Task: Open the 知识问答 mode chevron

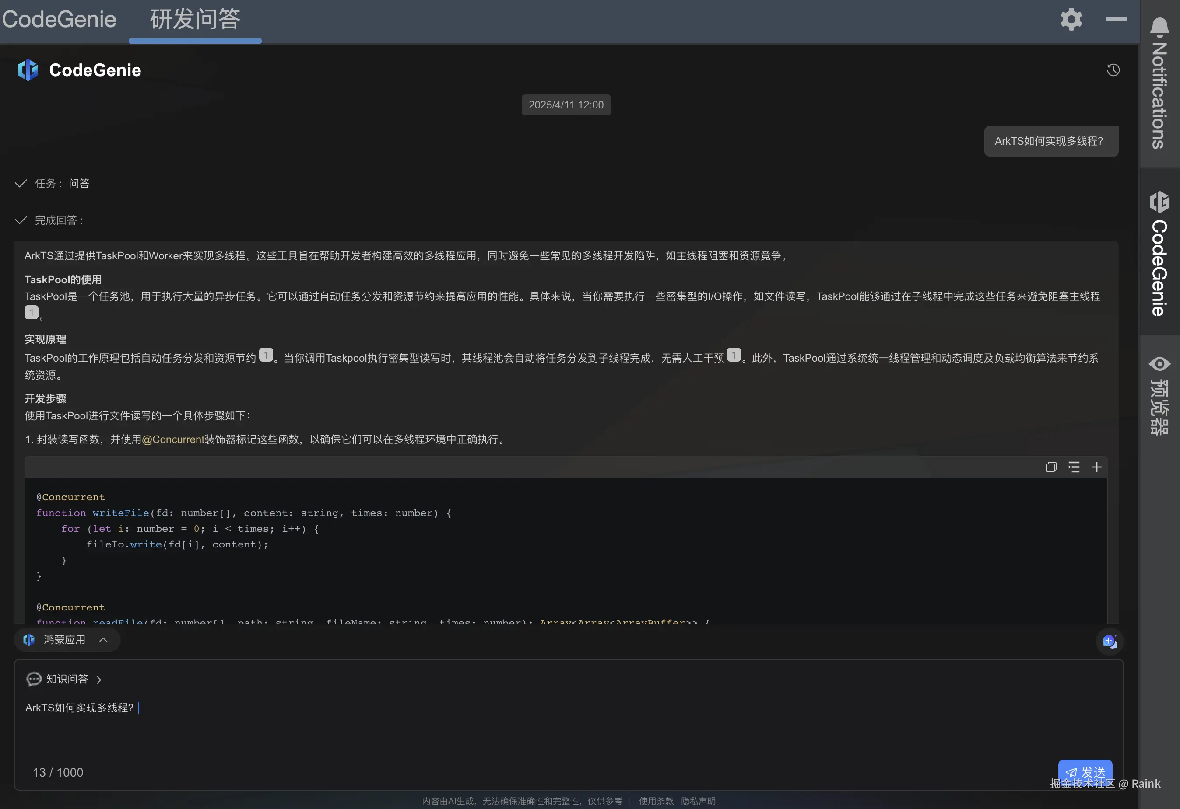Action: (99, 679)
